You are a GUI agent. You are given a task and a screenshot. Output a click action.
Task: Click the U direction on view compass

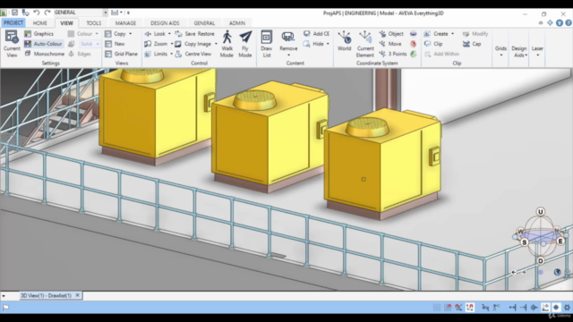pos(541,212)
